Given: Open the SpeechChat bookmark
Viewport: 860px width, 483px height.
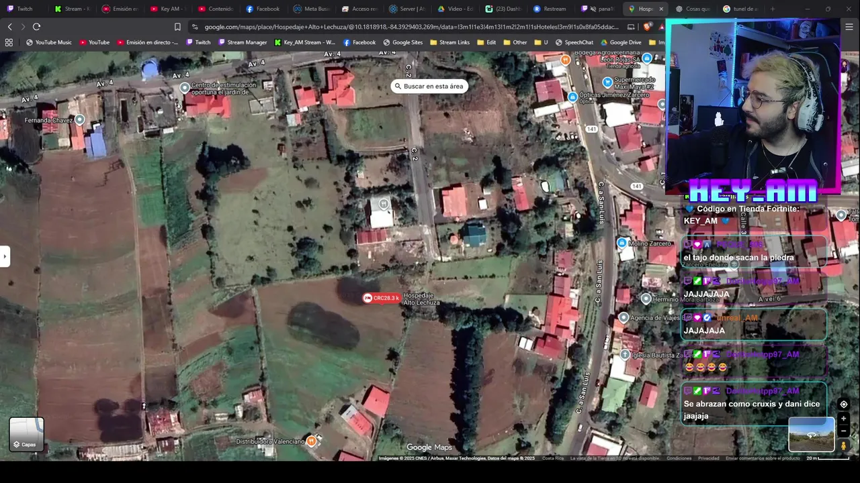Looking at the screenshot, I should 574,42.
